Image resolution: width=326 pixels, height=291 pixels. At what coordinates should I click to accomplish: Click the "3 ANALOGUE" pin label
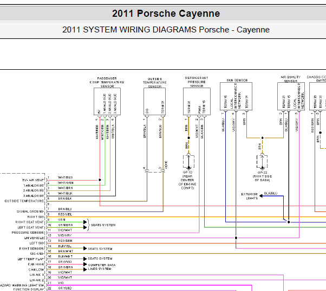pyautogui.click(x=34, y=196)
